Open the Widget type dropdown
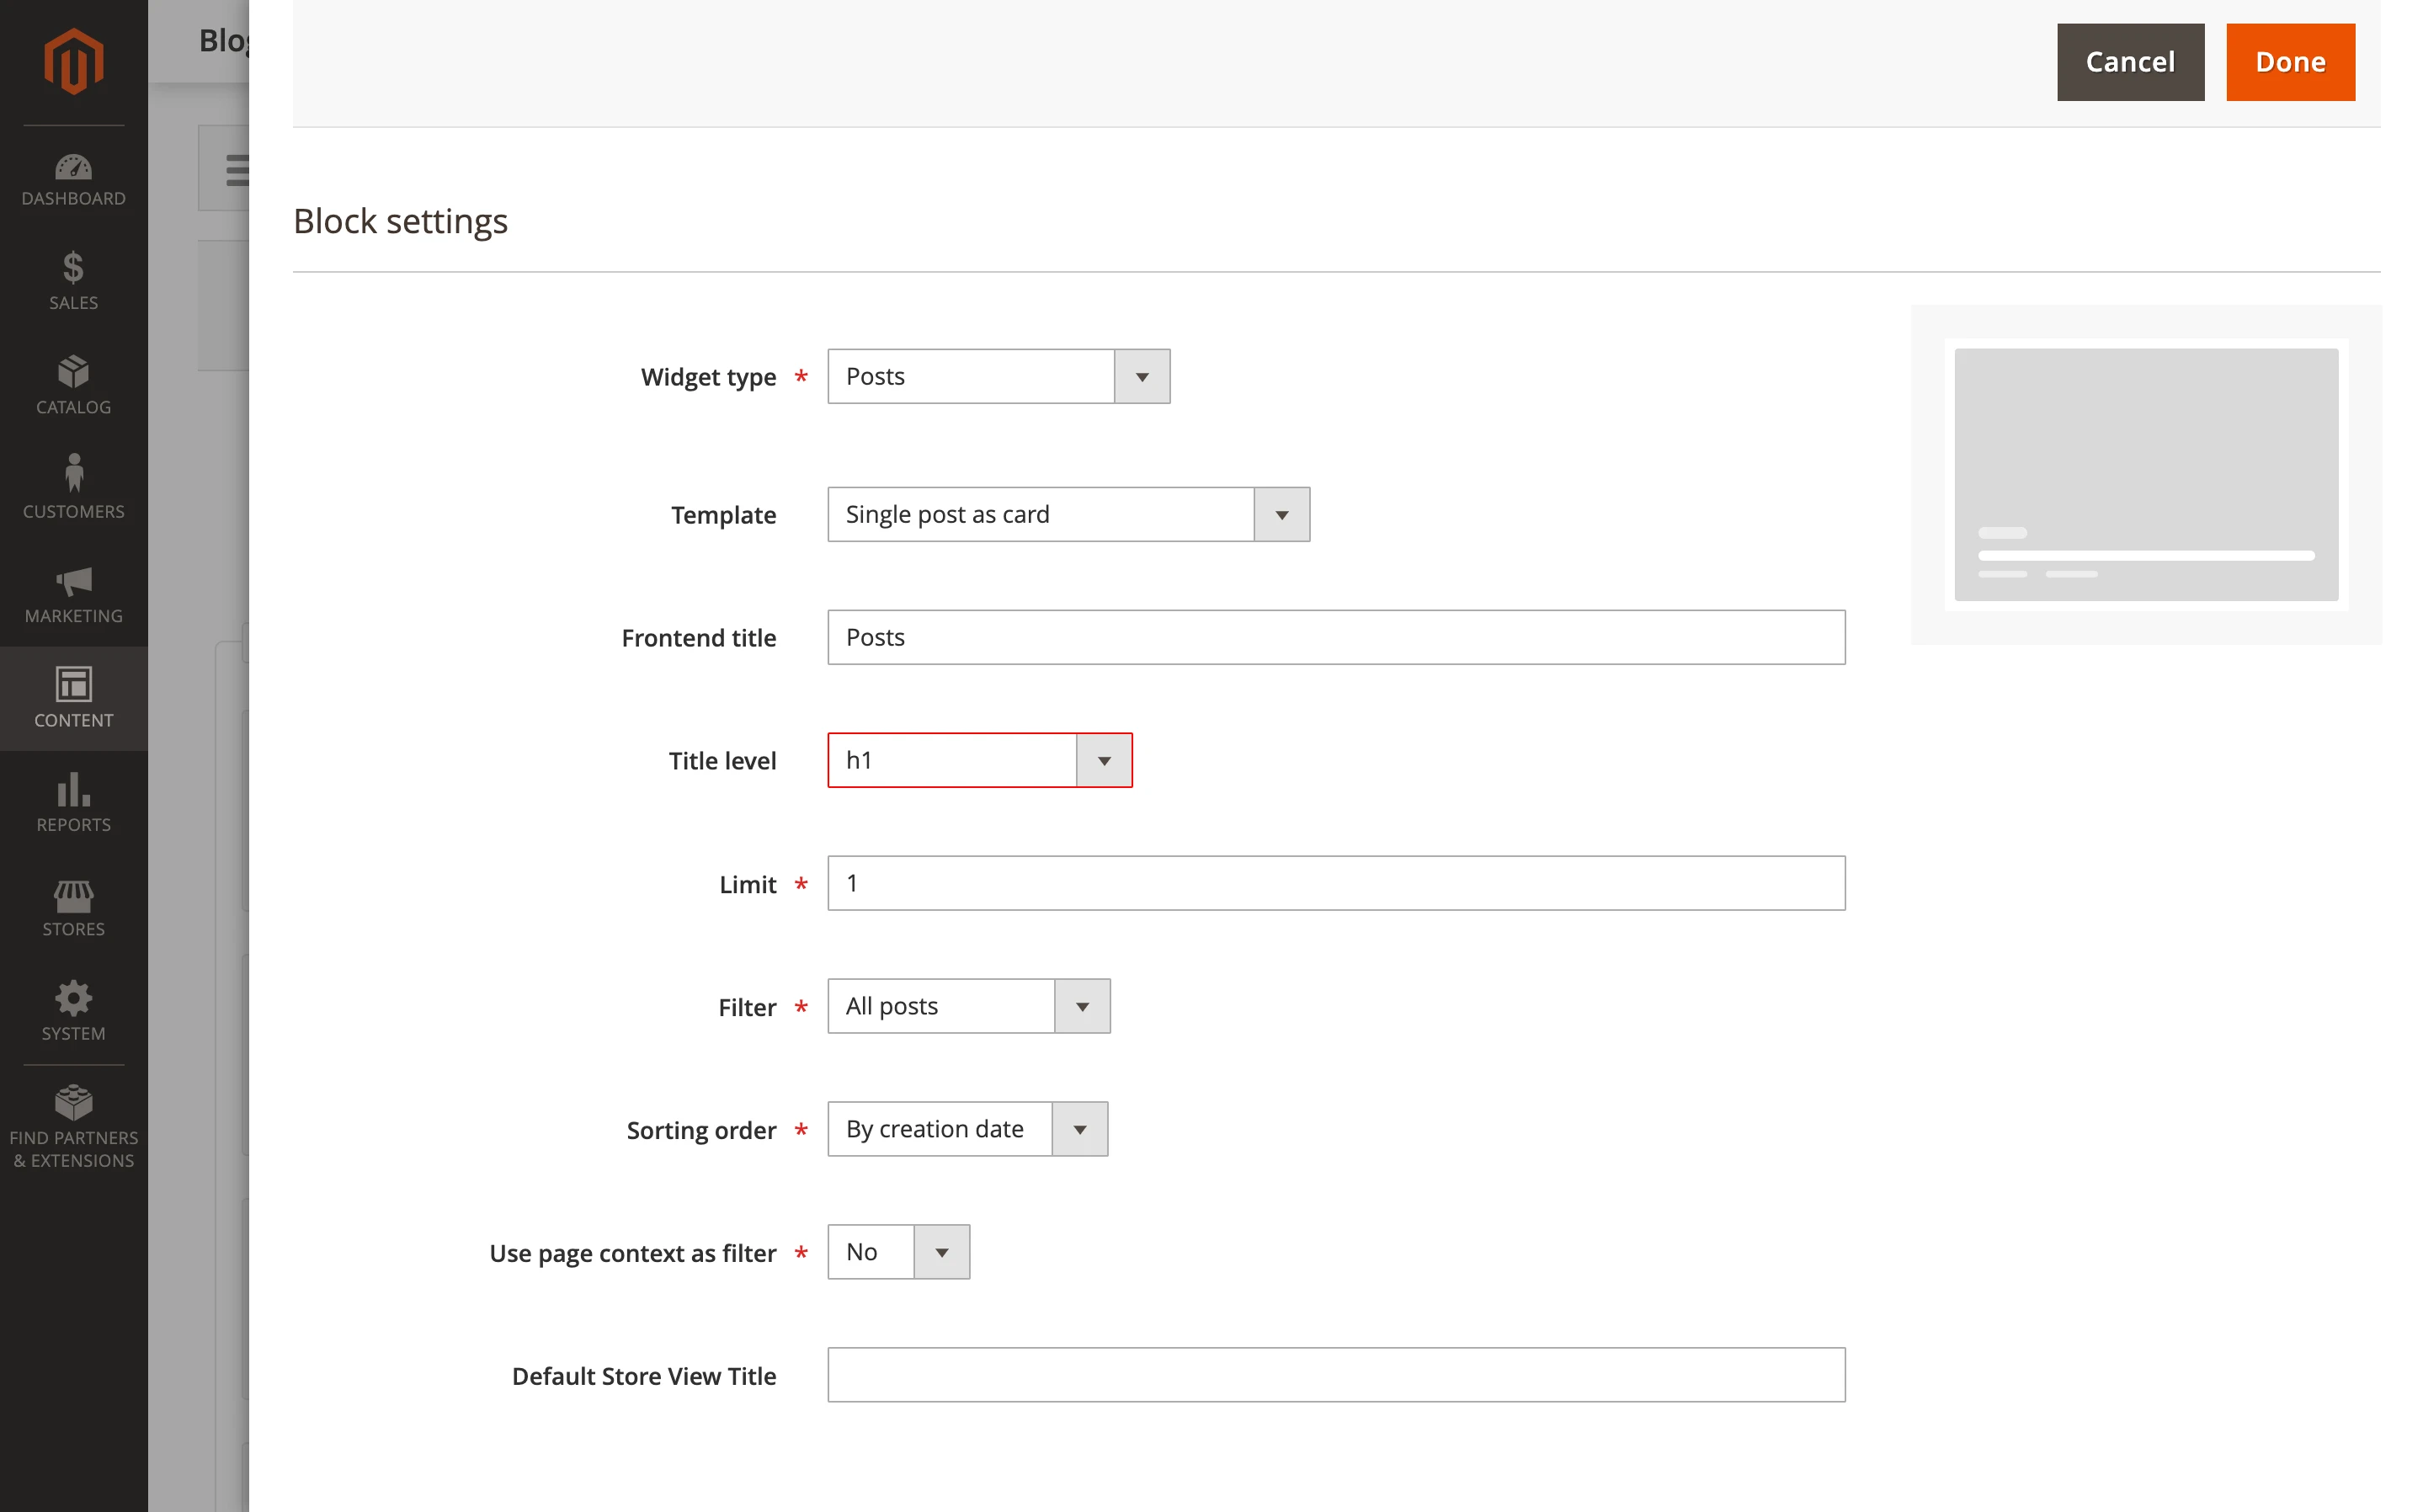2423x1512 pixels. pos(1140,376)
